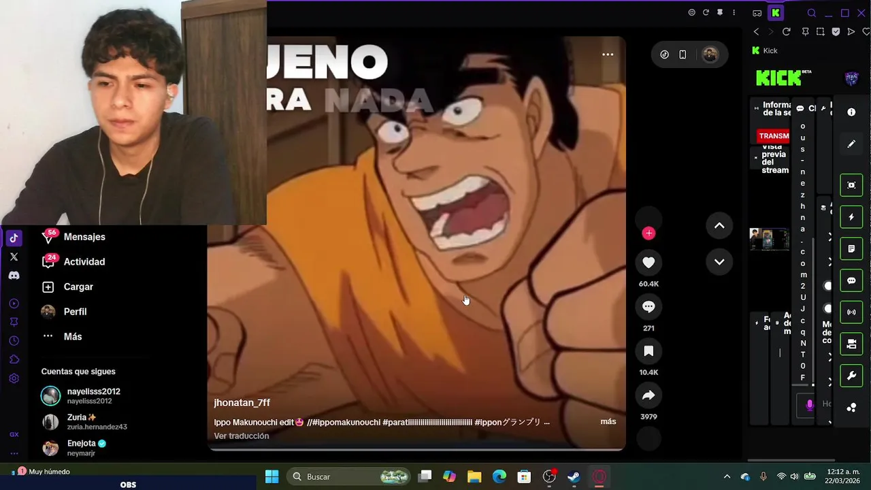Screen dimensions: 871x490
Task: Click the Ver traducción link
Action: (x=241, y=436)
